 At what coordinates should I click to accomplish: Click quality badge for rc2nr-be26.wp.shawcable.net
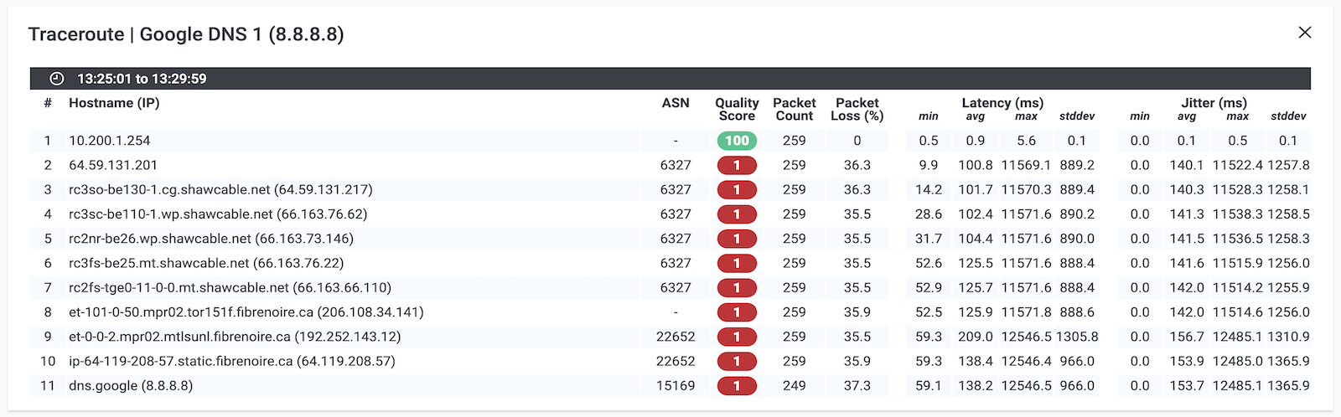(x=737, y=239)
